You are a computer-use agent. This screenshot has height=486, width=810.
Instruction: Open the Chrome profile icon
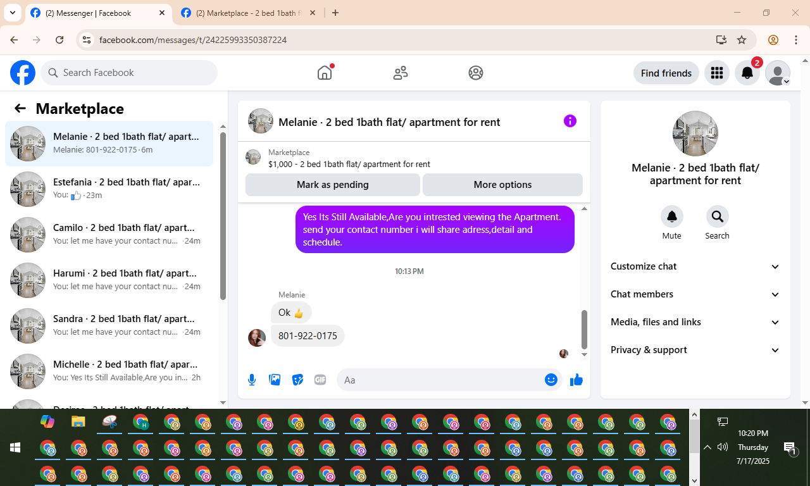(773, 40)
